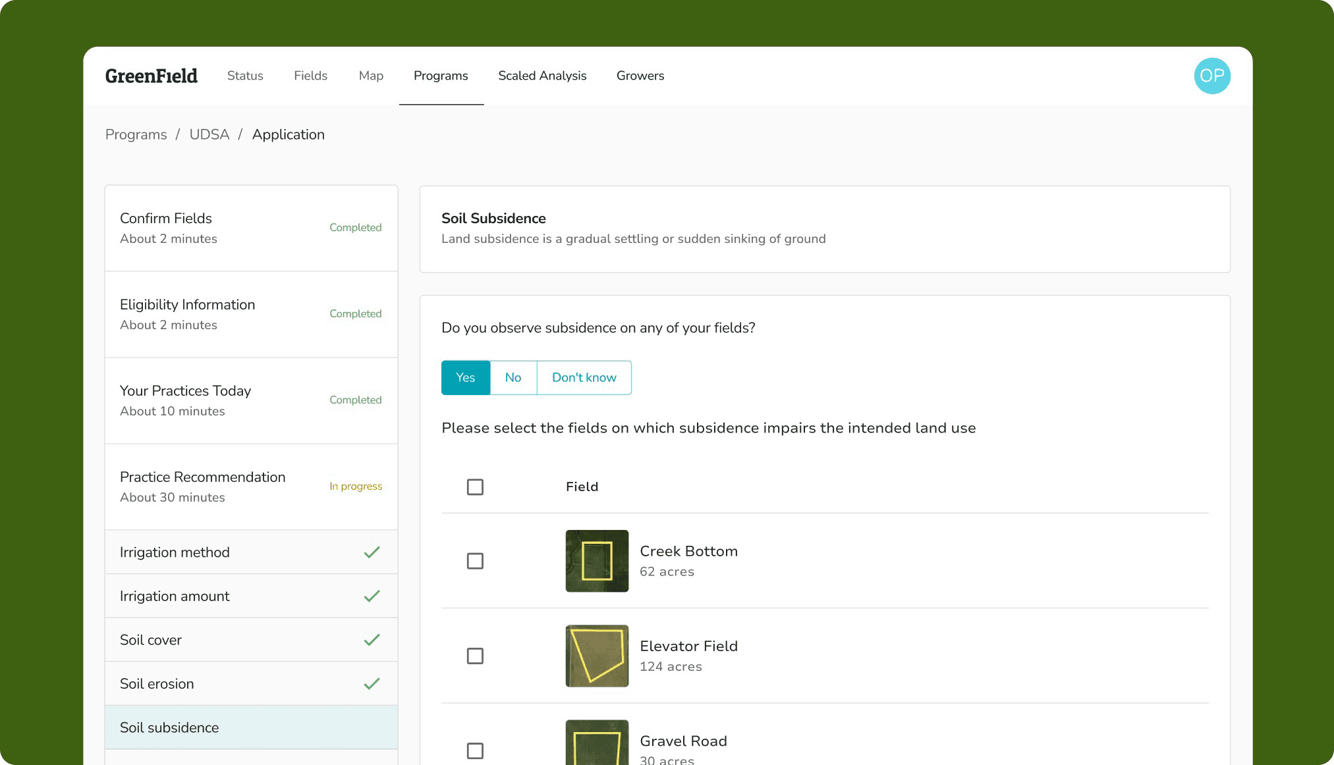Select Soil cover in the sidebar

(x=251, y=640)
